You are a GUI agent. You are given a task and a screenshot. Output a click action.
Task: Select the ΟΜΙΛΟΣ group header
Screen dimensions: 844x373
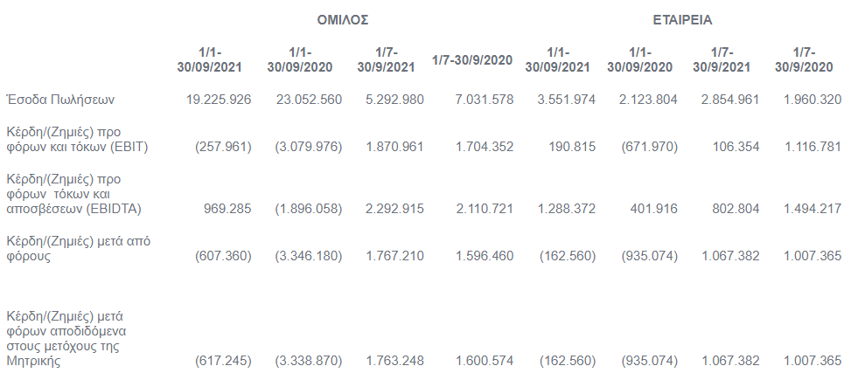[x=342, y=20]
